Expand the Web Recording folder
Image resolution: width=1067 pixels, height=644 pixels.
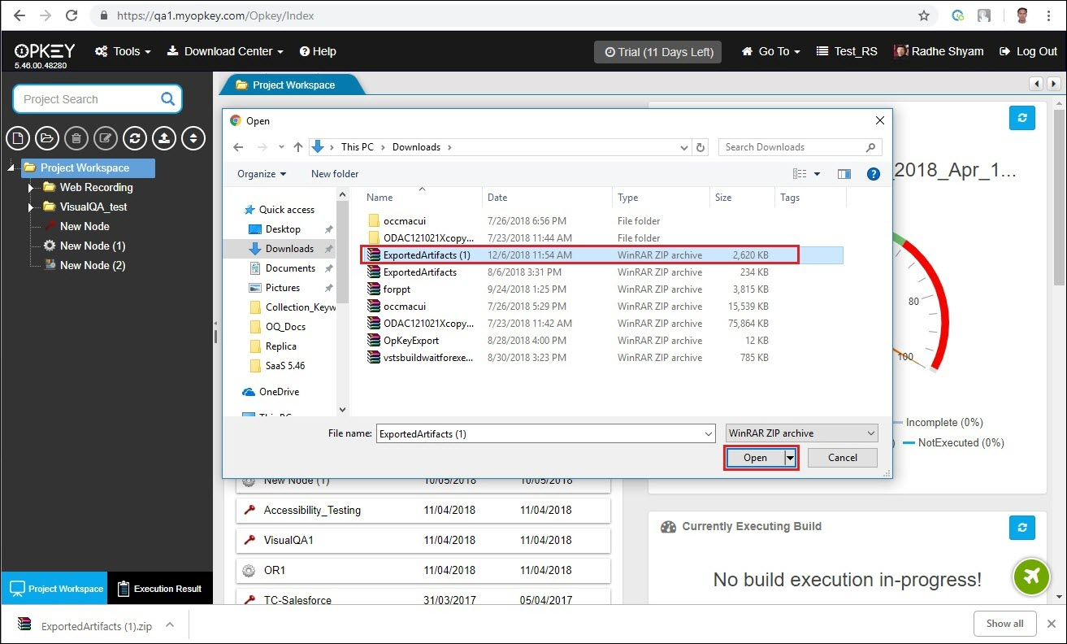tap(31, 188)
